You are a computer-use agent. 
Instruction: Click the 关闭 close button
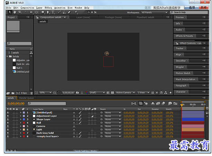click(x=203, y=8)
